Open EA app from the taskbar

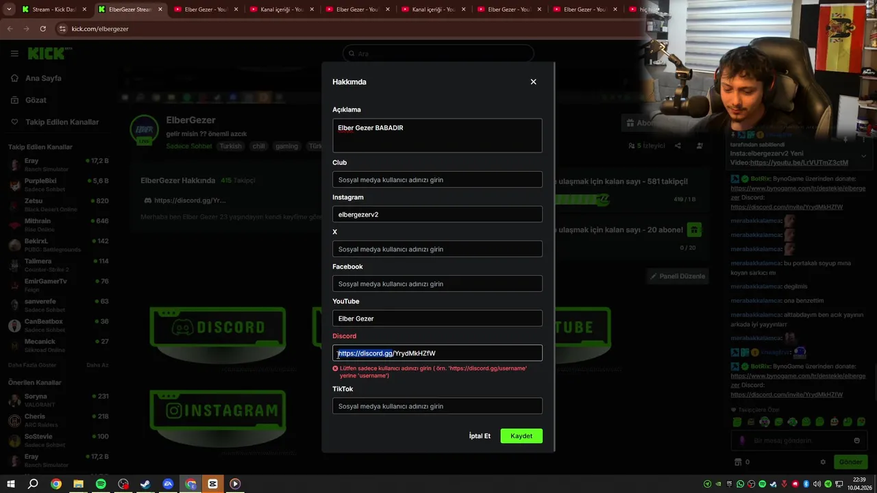tap(168, 484)
